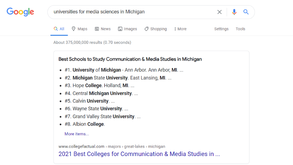Screen dimensions: 293x165
Task: Select the All results tab
Action: 59,29
